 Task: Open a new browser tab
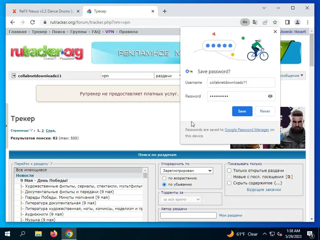pyautogui.click(x=164, y=11)
